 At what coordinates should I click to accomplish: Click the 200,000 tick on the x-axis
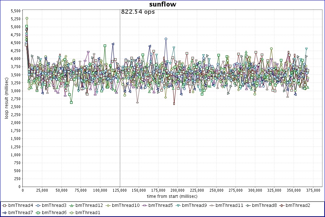178,190
